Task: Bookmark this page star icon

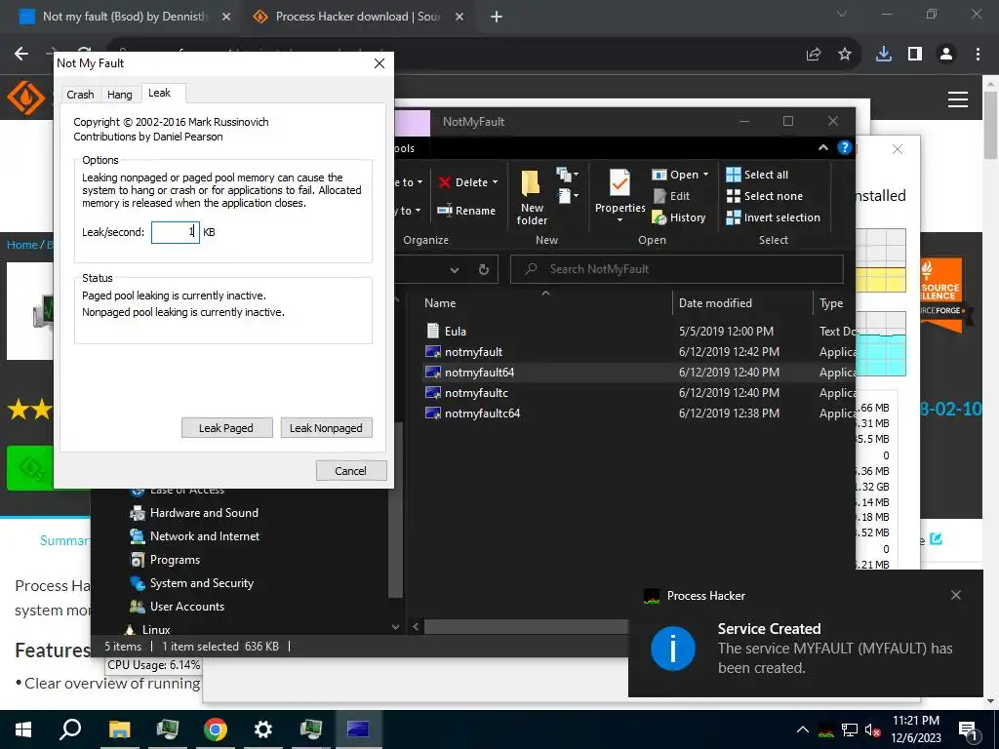Action: click(x=845, y=55)
